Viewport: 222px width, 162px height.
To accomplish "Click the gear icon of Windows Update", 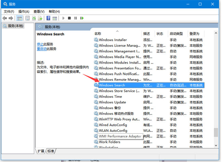I will 96,102.
